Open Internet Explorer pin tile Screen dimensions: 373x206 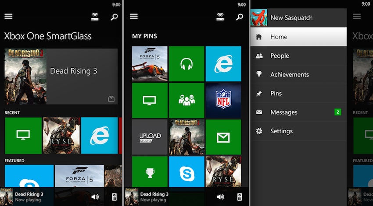(223, 64)
